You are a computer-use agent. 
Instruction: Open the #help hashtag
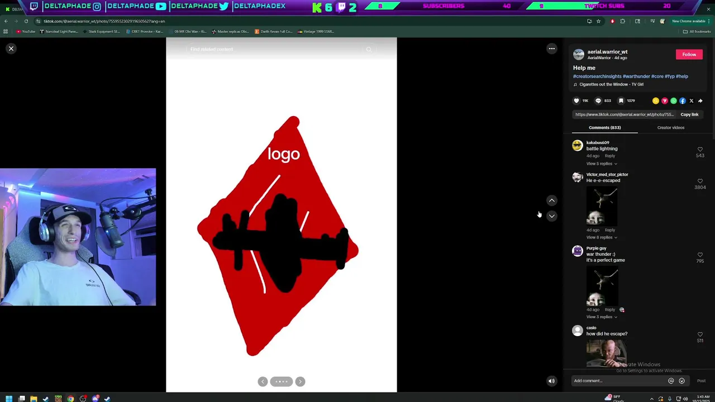pos(682,76)
